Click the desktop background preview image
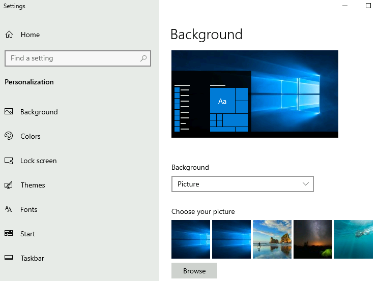This screenshot has height=281, width=378. [255, 94]
